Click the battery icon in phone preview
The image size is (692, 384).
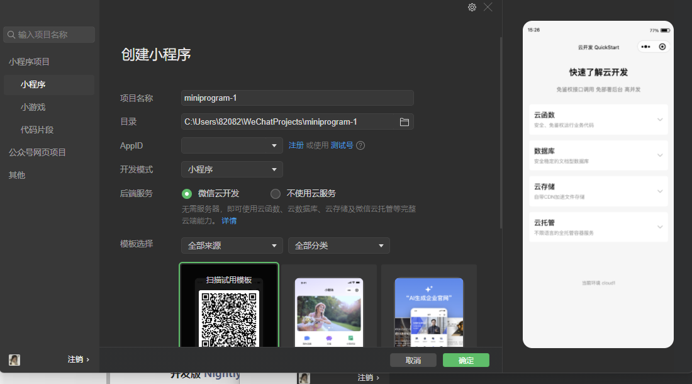click(665, 30)
